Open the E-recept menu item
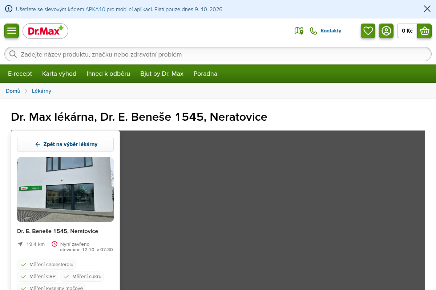Image resolution: width=436 pixels, height=290 pixels. click(20, 74)
